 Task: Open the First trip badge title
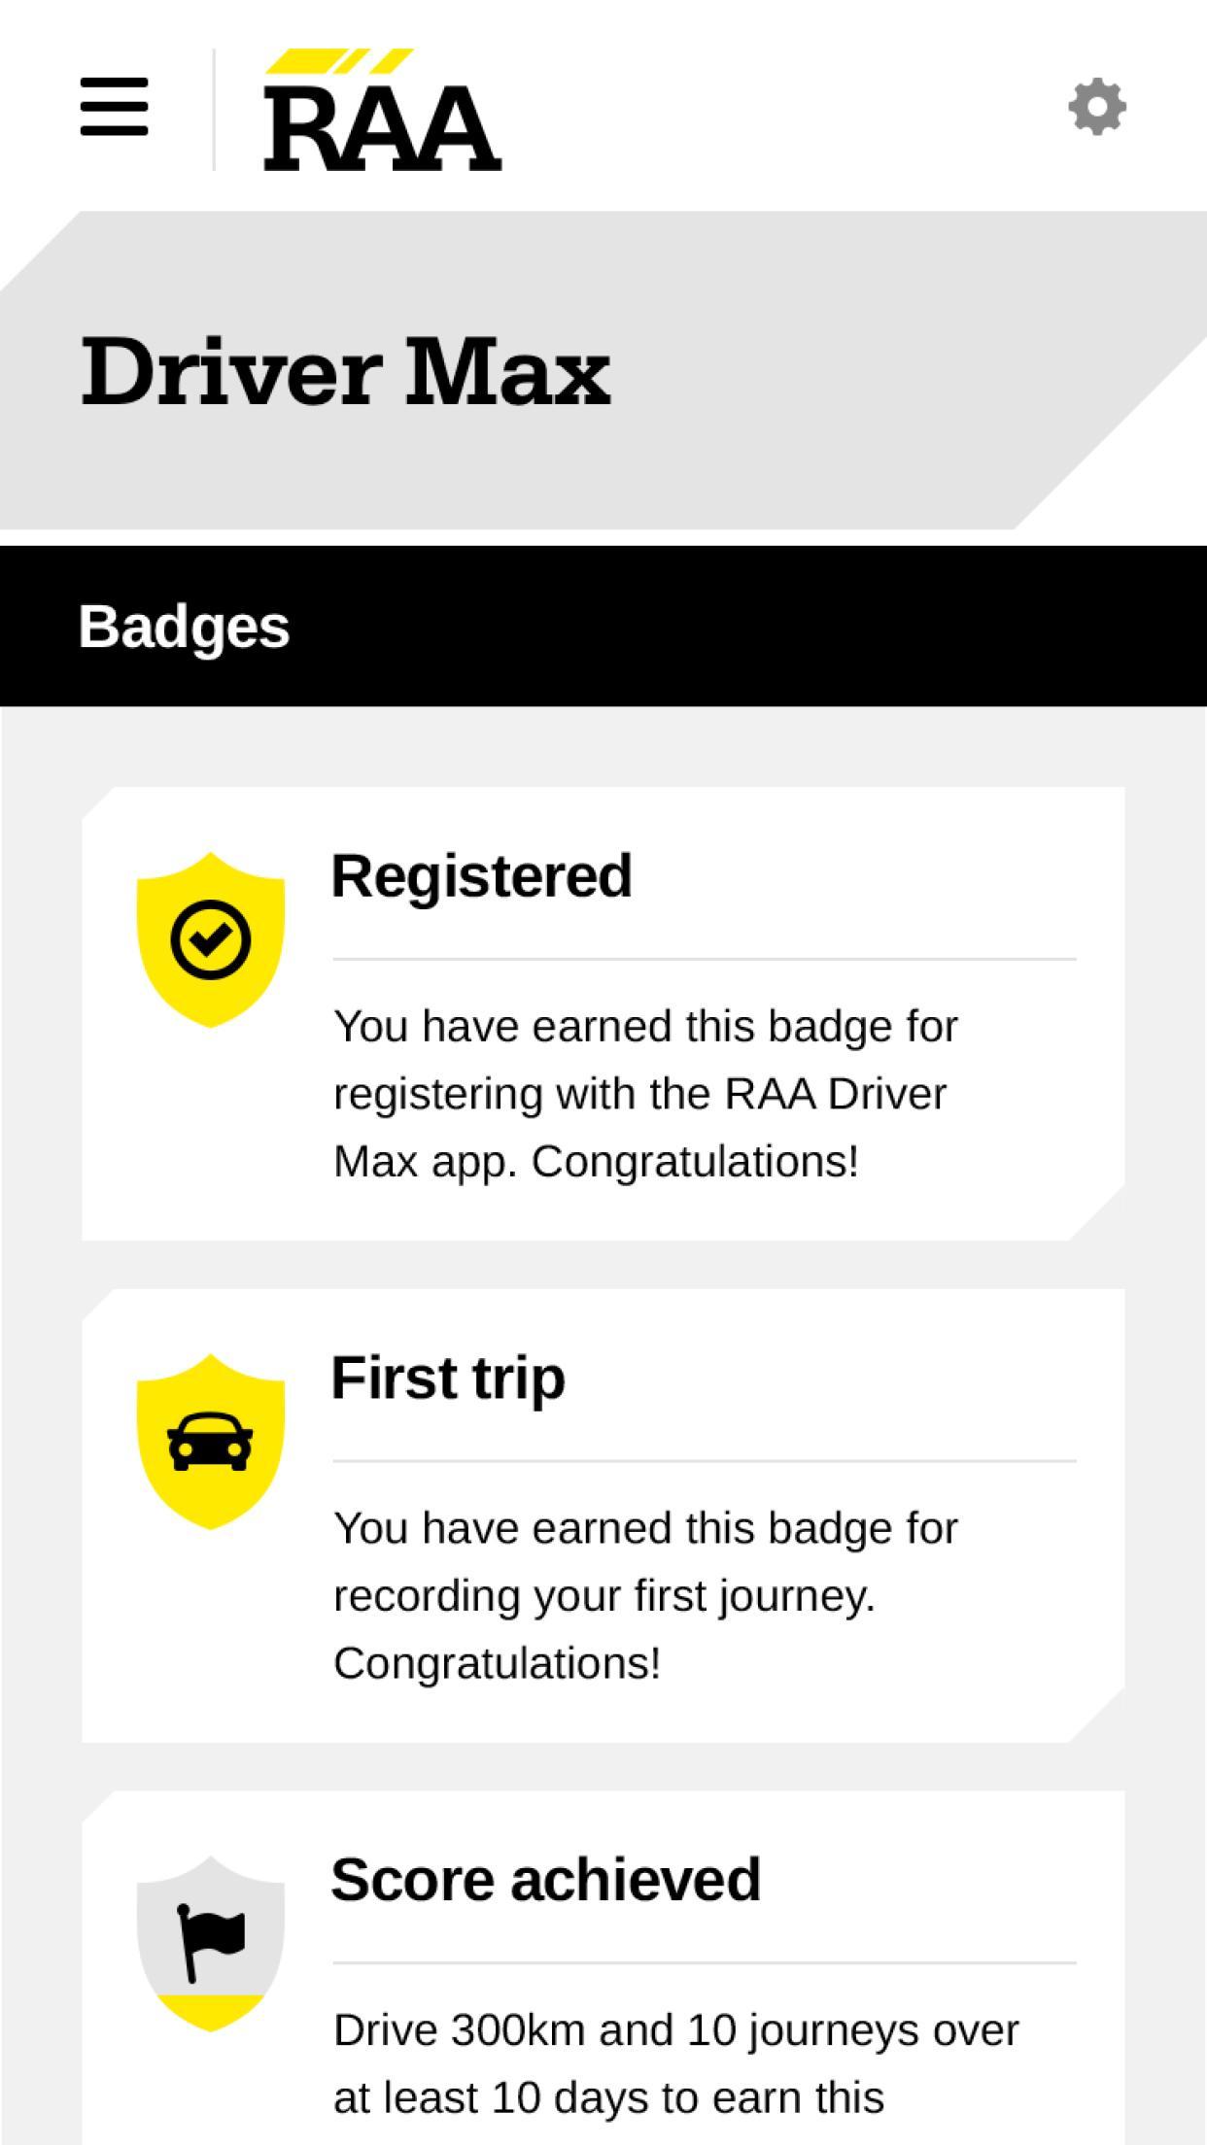(x=448, y=1378)
